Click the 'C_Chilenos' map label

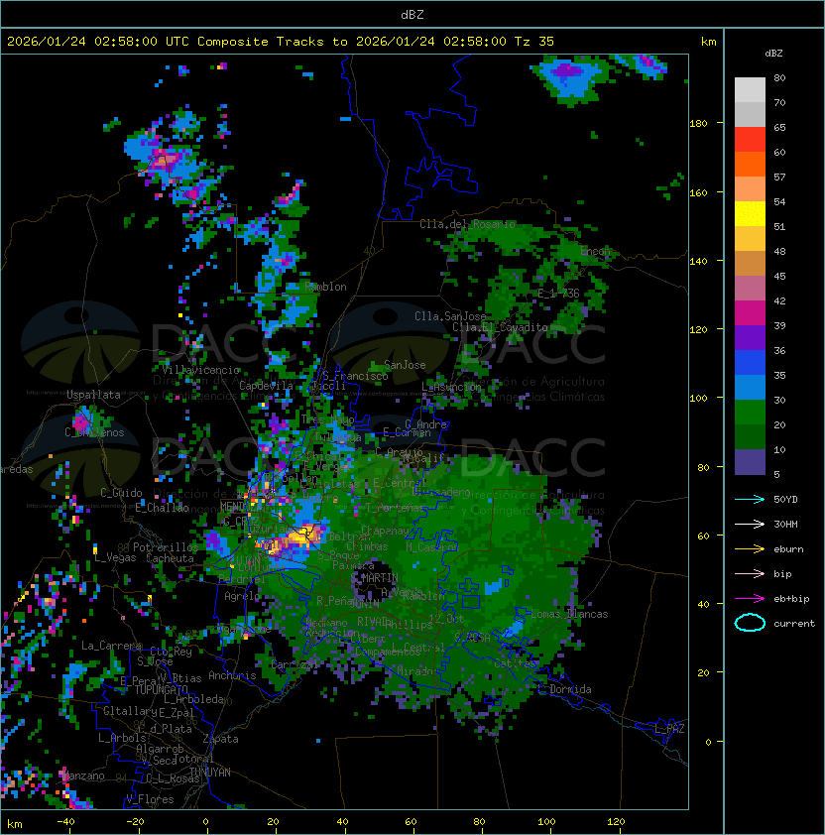tap(94, 432)
